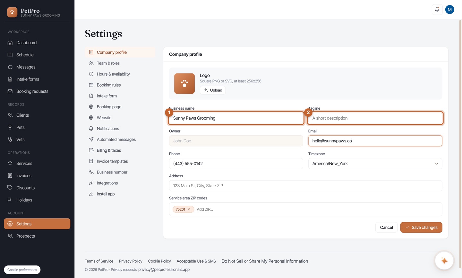The height and width of the screenshot is (278, 462).
Task: Click the Booking page globe icon
Action: coord(91,107)
